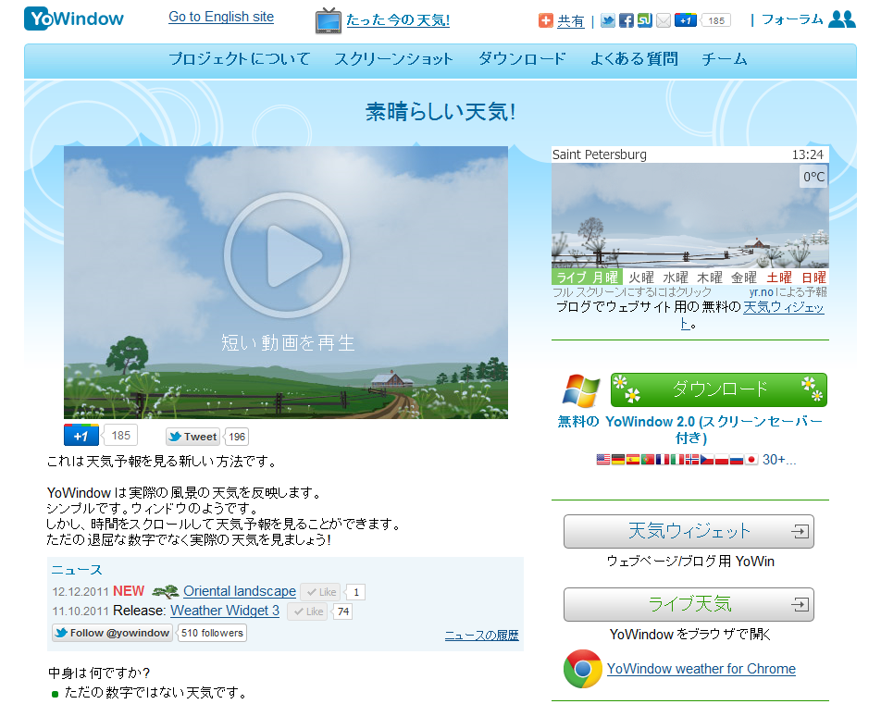Like the Weather Widget 3 release

click(x=306, y=611)
